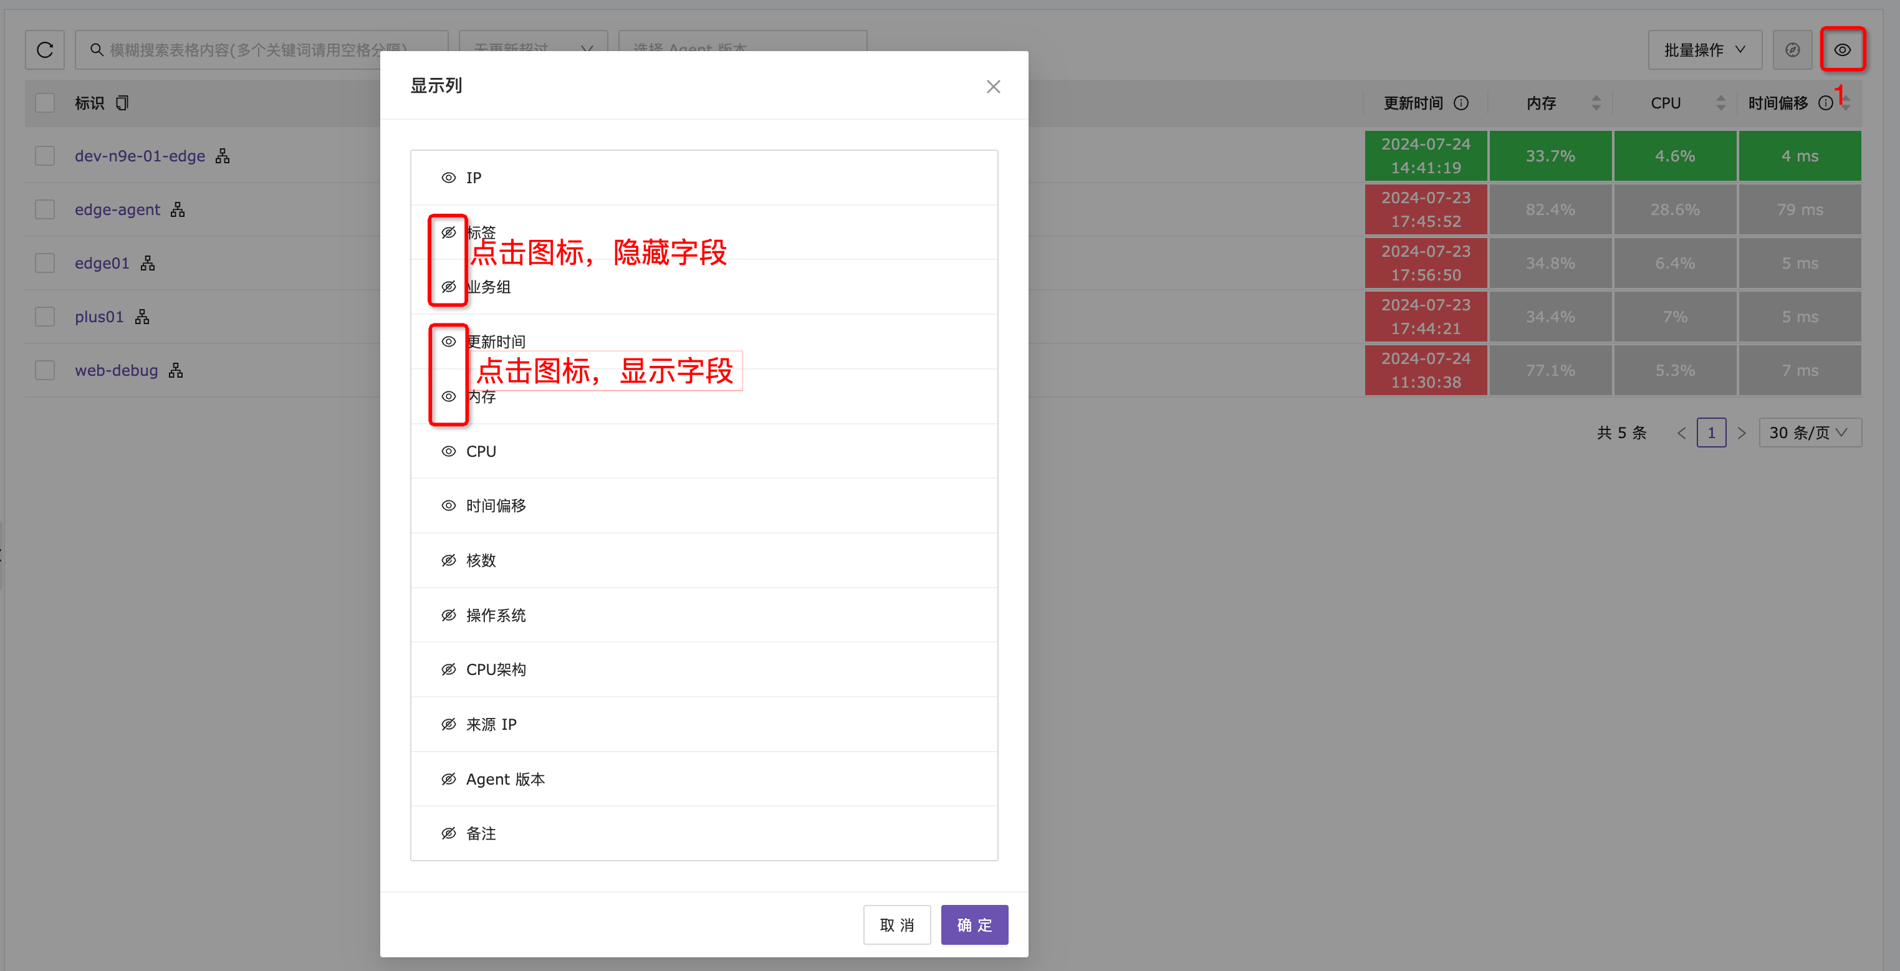
Task: Click the 2024-07-24 14:41:19 update time cell
Action: pos(1426,156)
